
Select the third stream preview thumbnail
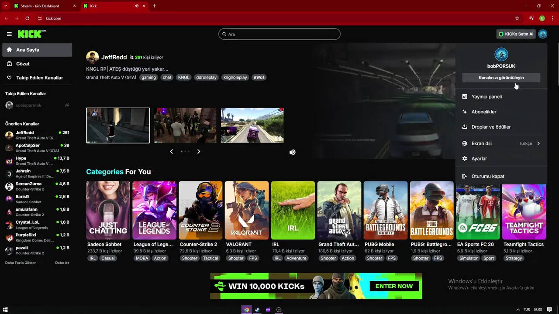click(252, 126)
